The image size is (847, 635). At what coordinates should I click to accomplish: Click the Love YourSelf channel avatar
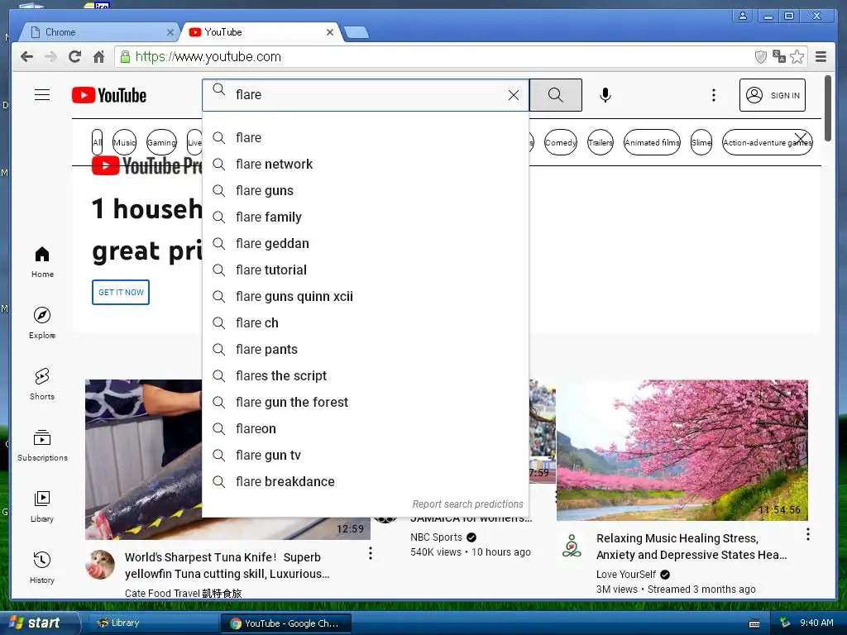tap(572, 546)
